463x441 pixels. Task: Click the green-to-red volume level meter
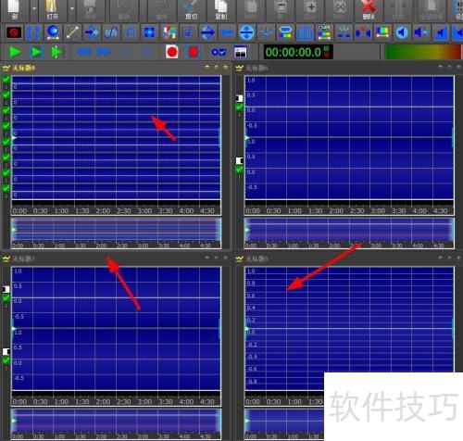point(423,52)
